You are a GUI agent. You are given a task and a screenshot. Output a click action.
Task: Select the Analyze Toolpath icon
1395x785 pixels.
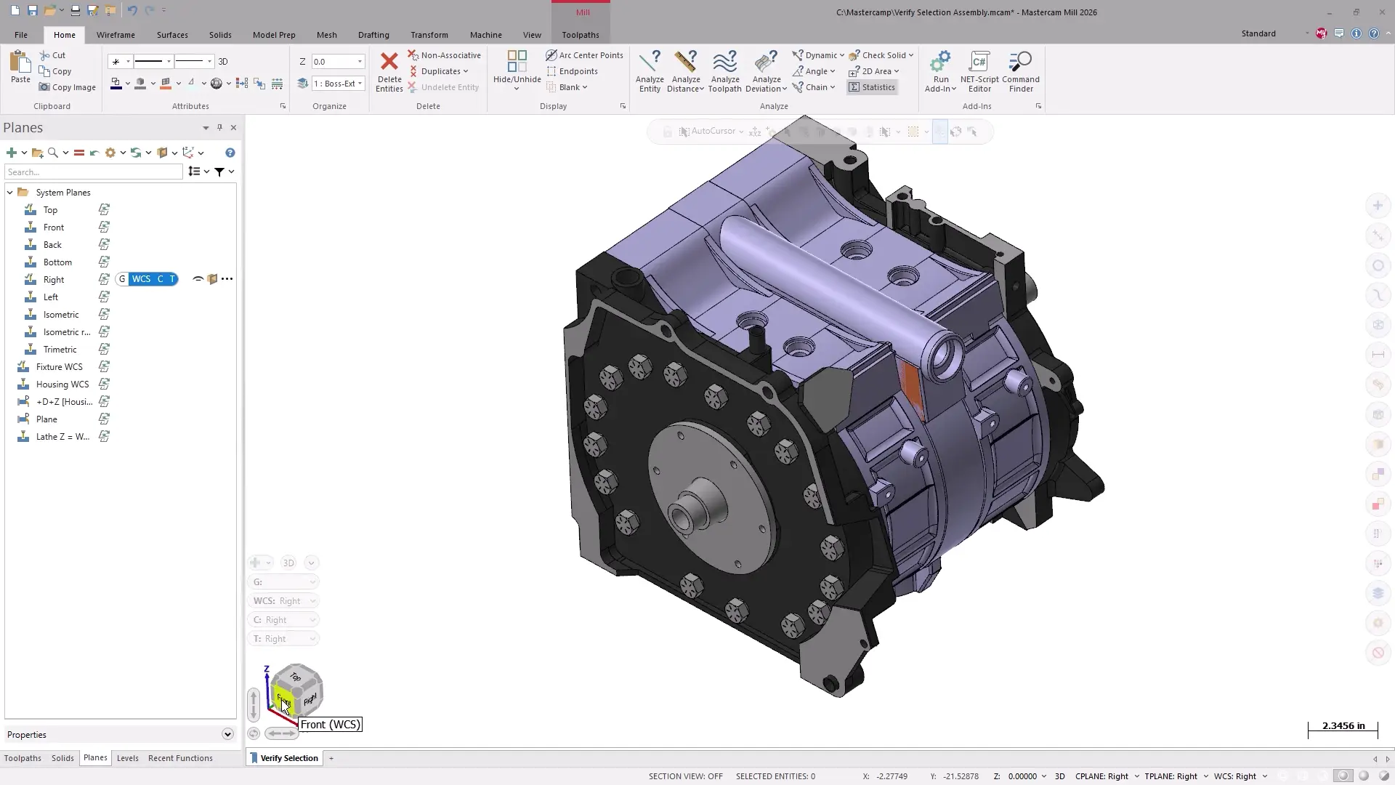724,63
